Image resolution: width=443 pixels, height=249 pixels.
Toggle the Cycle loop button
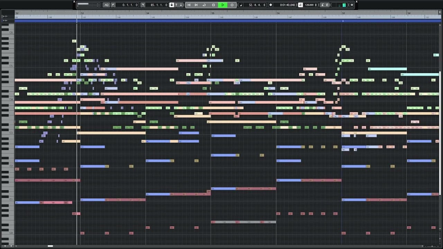click(x=204, y=5)
